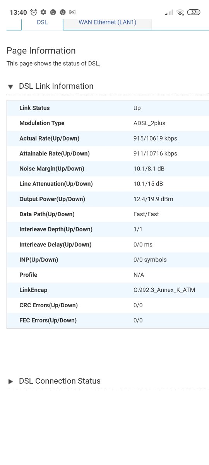Open the WAN Ethernet (LAN1) tab
This screenshot has width=209, height=465.
click(108, 22)
